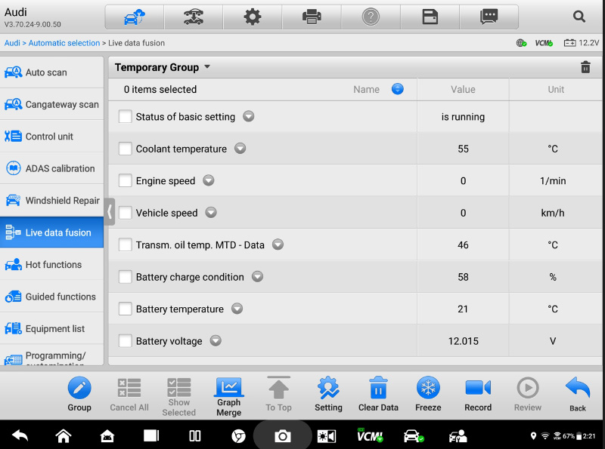The width and height of the screenshot is (605, 449).
Task: Open the Setting gear in bottom toolbar
Action: tap(328, 389)
